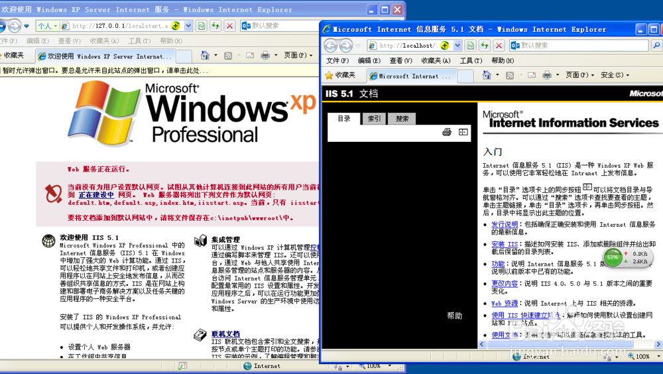The width and height of the screenshot is (663, 374).
Task: Click Forward button in IIS documentation window
Action: (x=346, y=45)
